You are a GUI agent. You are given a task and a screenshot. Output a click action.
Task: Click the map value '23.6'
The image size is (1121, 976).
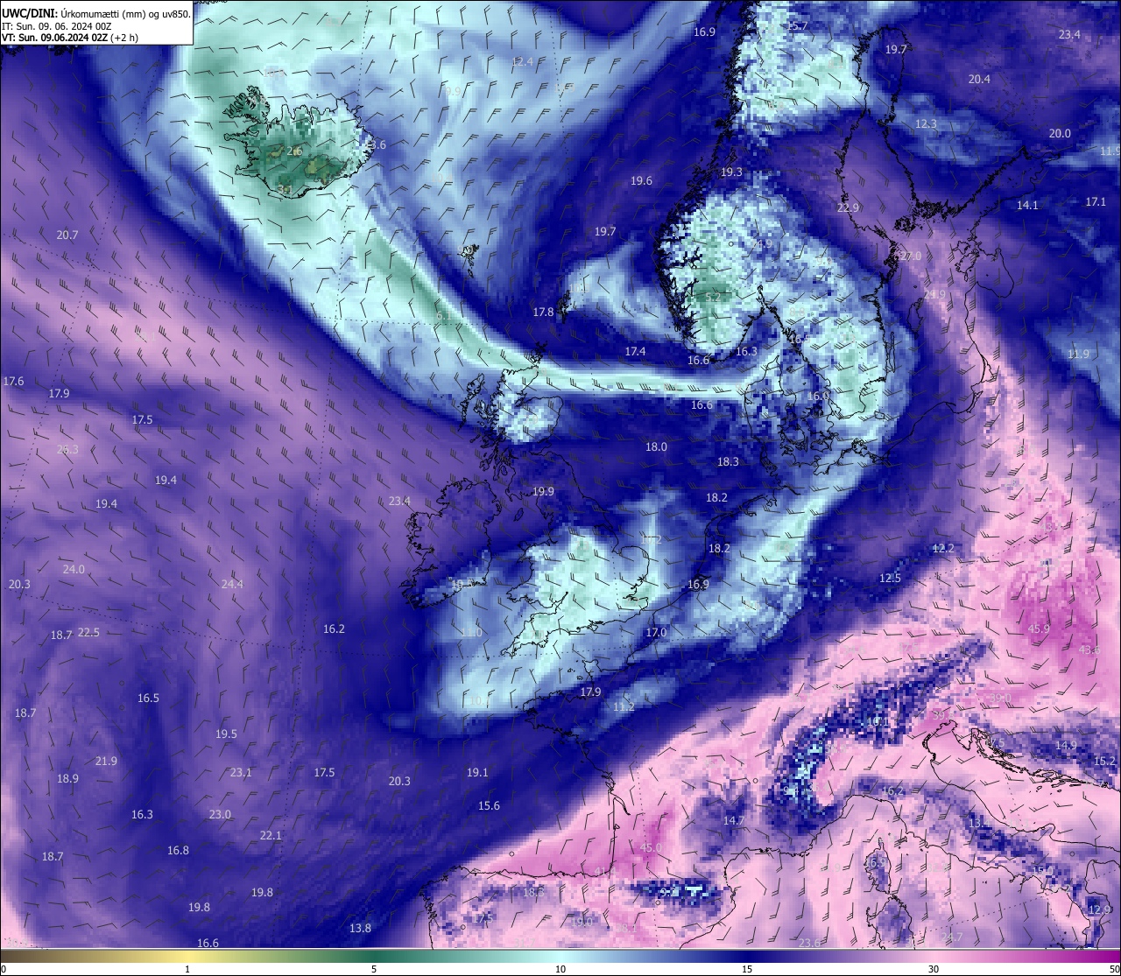pyautogui.click(x=810, y=943)
